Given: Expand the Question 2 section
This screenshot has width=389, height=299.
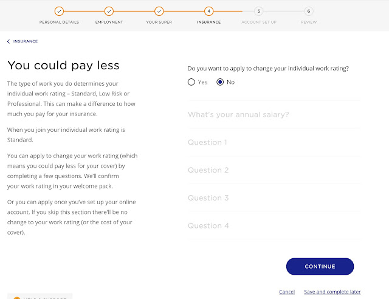Looking at the screenshot, I should [274, 170].
